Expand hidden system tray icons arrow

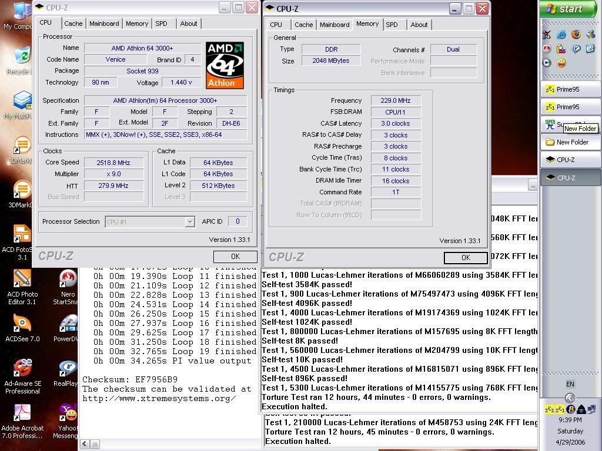coord(570,398)
